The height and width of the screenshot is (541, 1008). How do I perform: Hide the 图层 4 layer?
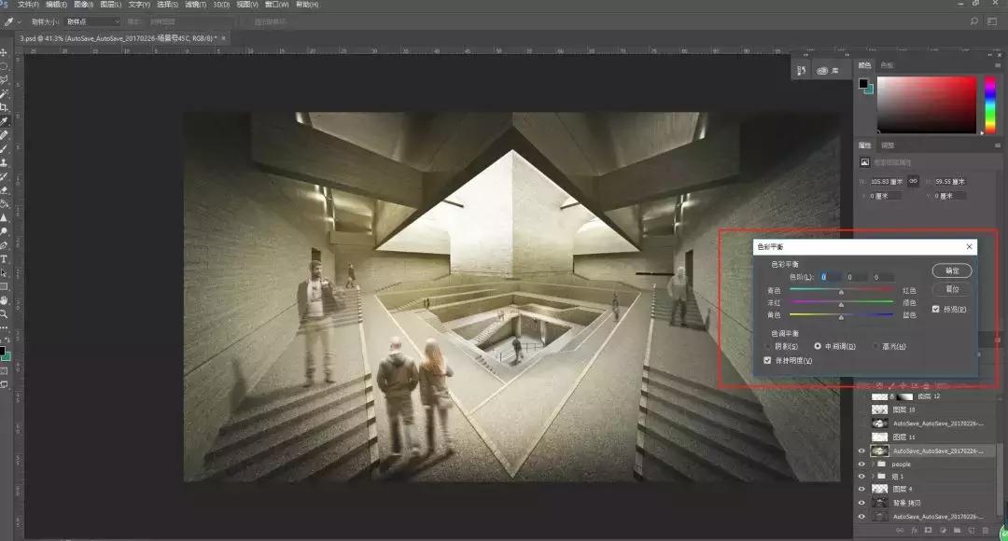pyautogui.click(x=861, y=489)
